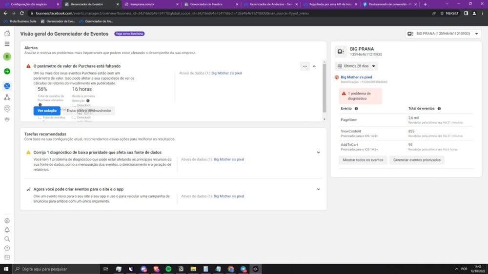Click Gerenciar eventos priorizados button

click(x=417, y=160)
